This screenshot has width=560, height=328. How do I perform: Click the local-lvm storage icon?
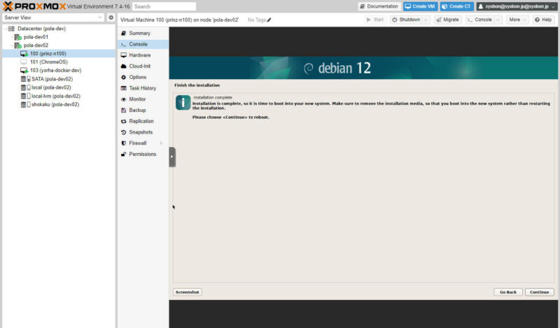[x=25, y=96]
